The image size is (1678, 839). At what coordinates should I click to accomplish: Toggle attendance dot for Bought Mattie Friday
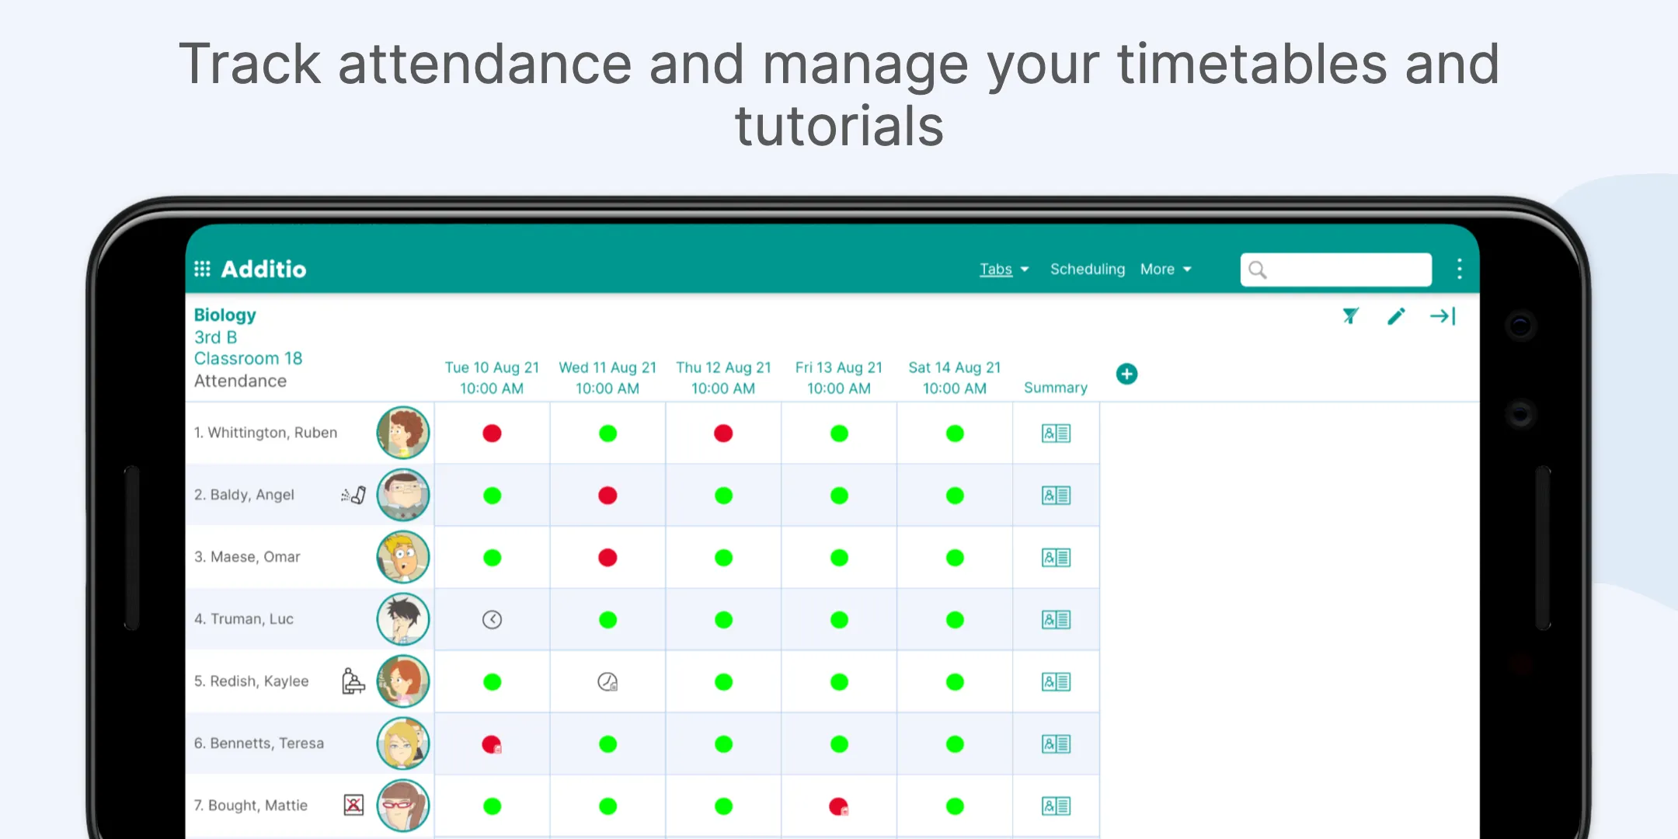(x=838, y=805)
